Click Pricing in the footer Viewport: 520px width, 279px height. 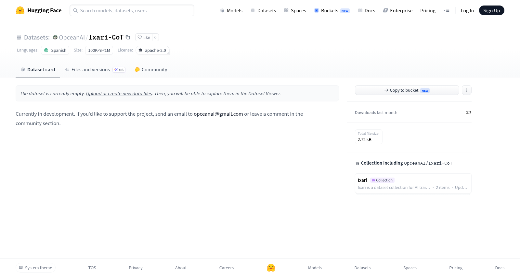456,268
